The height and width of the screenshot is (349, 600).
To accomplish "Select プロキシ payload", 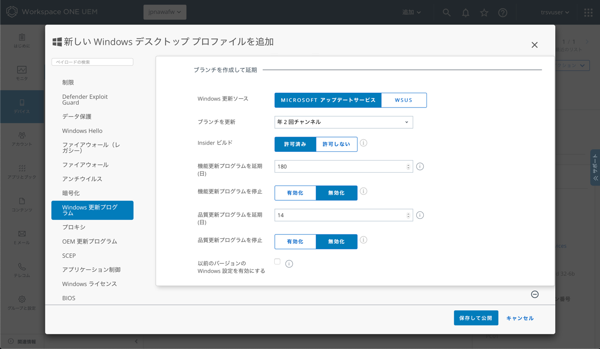I will click(x=74, y=228).
